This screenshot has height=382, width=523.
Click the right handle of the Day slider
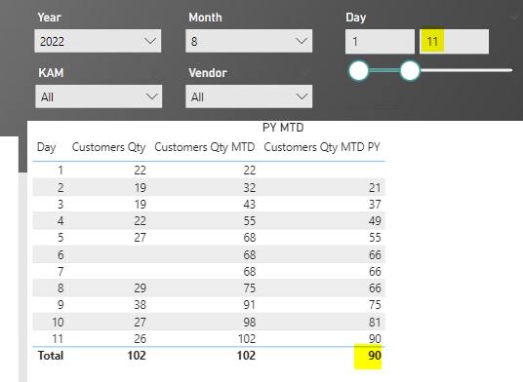click(410, 70)
